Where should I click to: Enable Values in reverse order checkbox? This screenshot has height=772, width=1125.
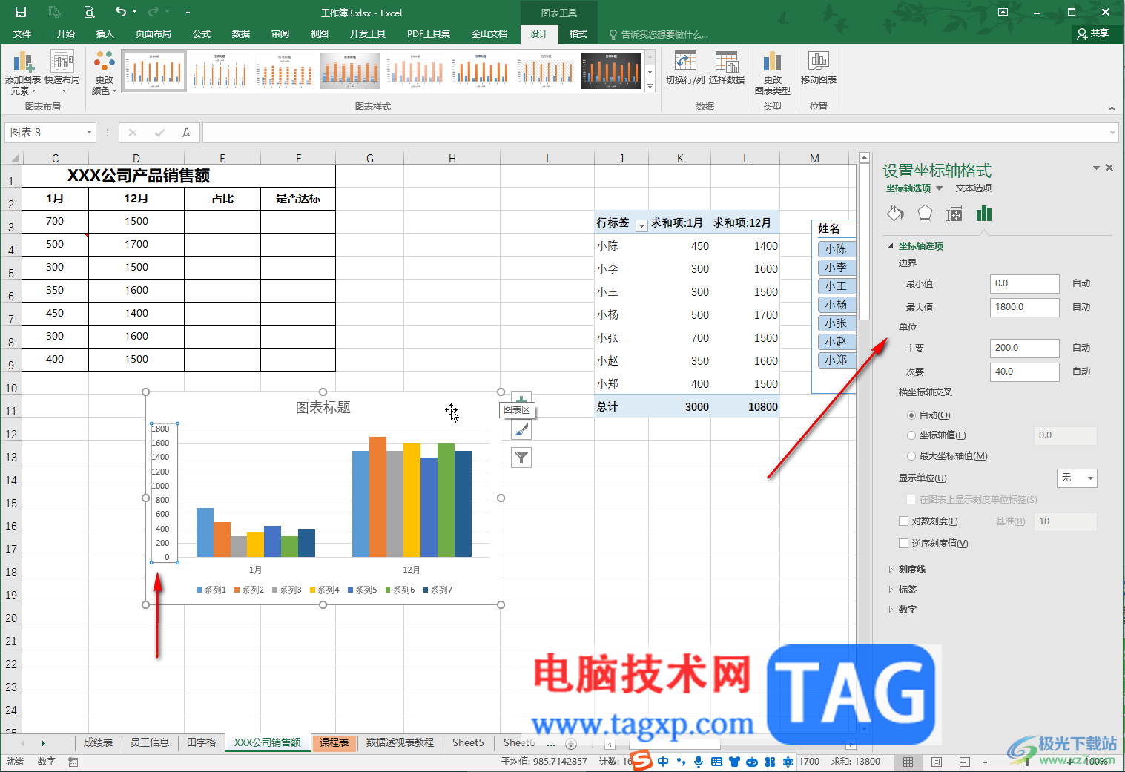click(x=903, y=544)
